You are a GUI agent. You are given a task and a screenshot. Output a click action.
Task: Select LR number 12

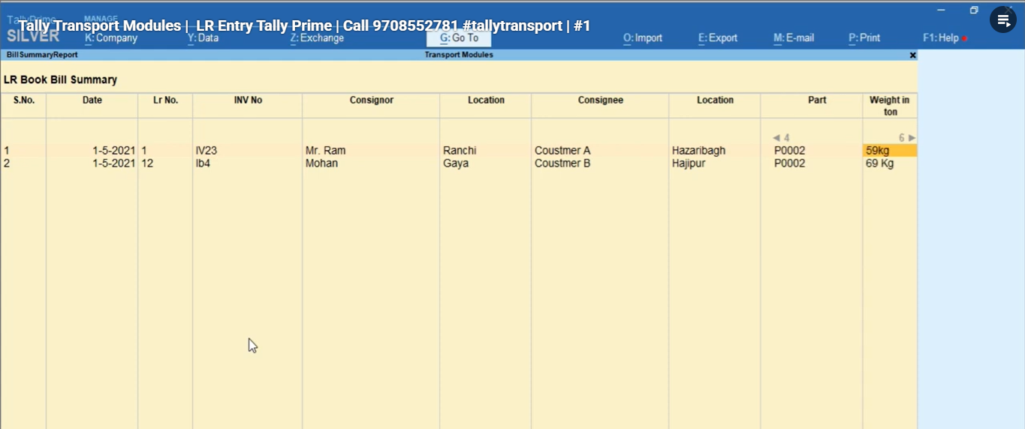[147, 163]
